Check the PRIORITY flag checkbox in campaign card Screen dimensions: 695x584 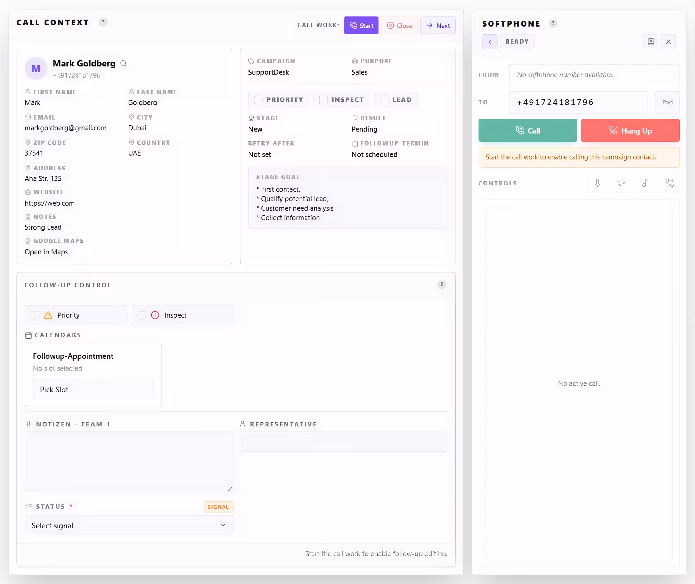(258, 100)
